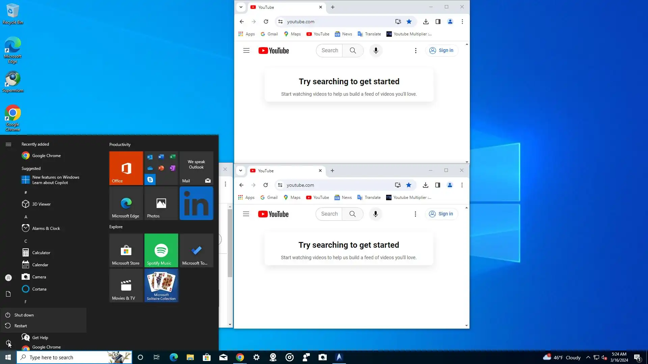The height and width of the screenshot is (364, 648).
Task: Click the Spotify Music tile
Action: 161,250
